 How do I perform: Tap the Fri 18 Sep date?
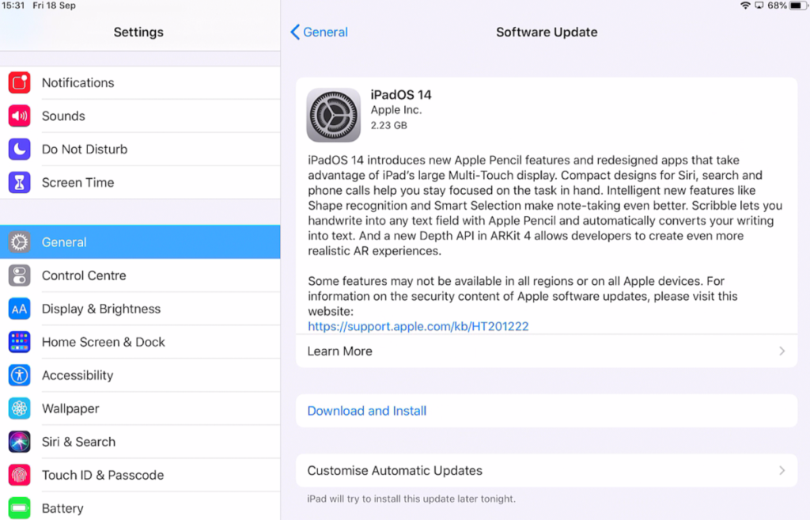tap(55, 6)
